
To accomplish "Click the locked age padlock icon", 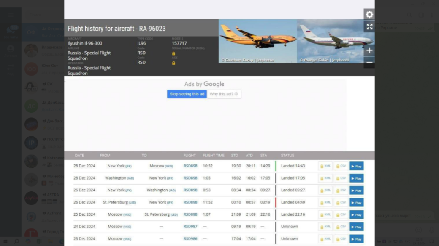I will pos(173,63).
